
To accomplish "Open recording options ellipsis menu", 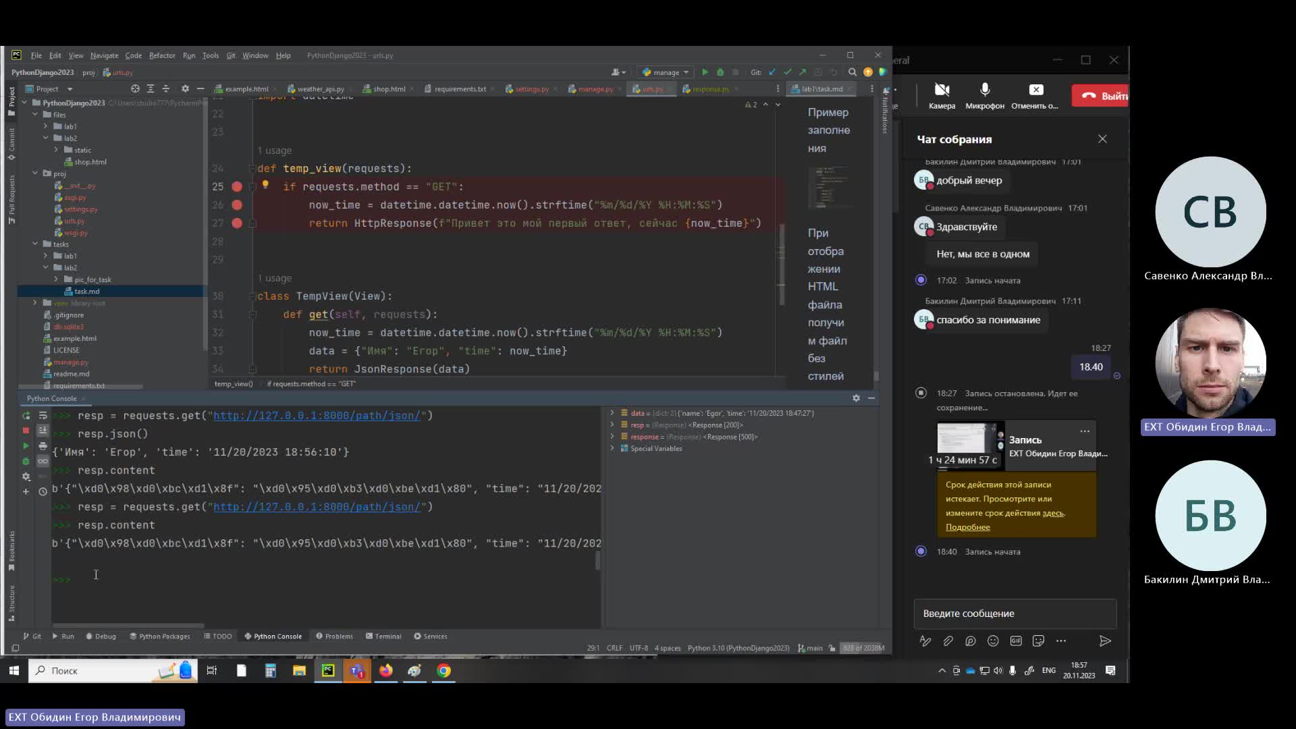I will tap(1085, 431).
